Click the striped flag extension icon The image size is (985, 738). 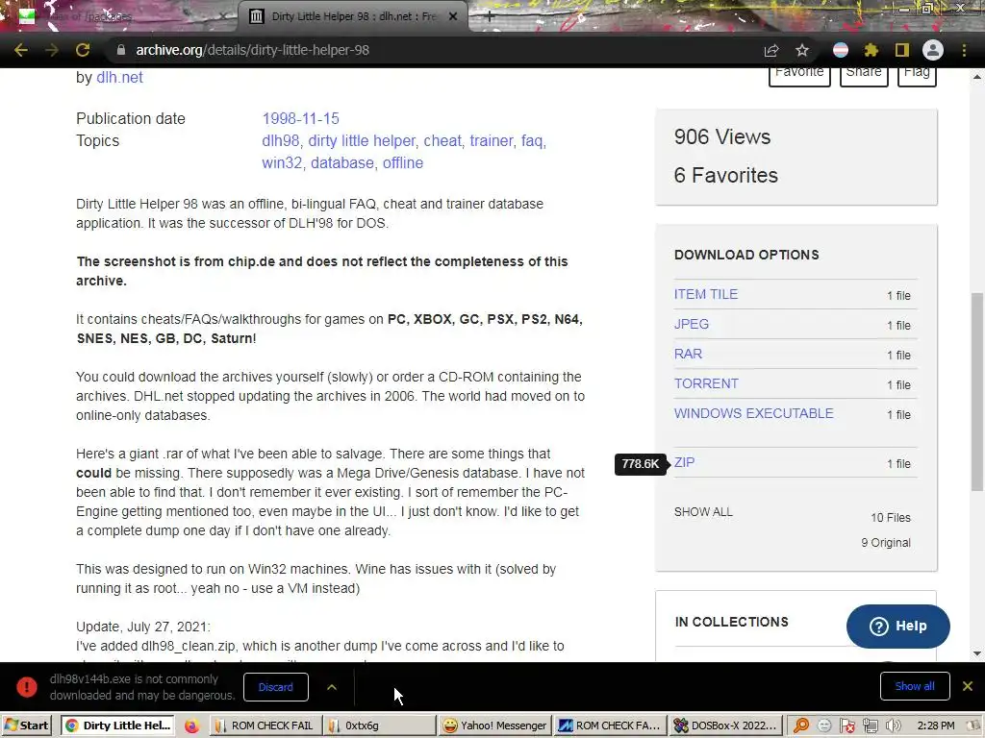(x=841, y=50)
